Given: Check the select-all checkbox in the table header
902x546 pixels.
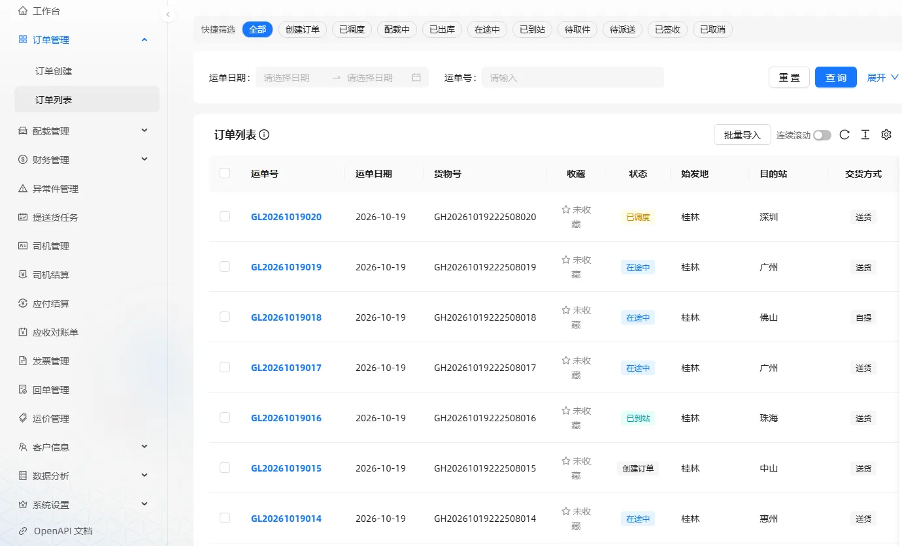Looking at the screenshot, I should (x=225, y=173).
